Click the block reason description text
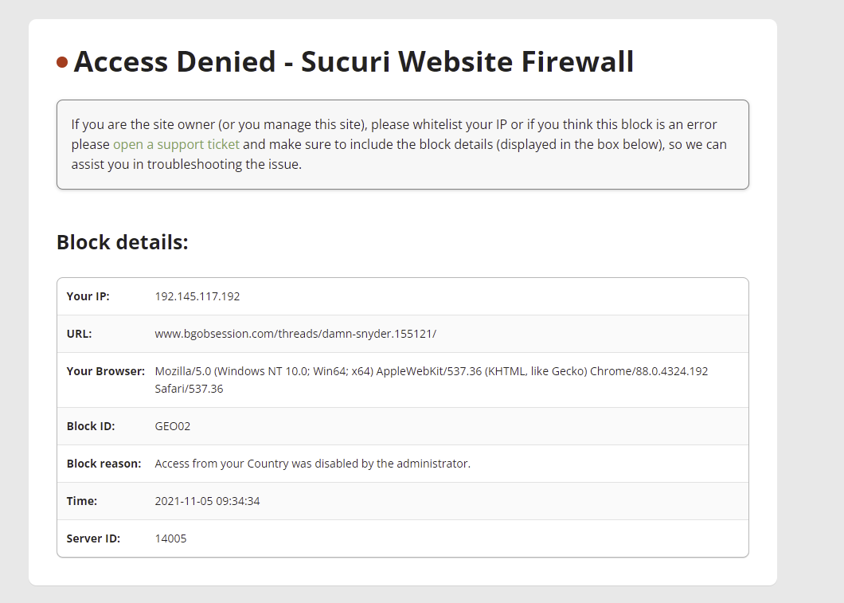 point(313,464)
